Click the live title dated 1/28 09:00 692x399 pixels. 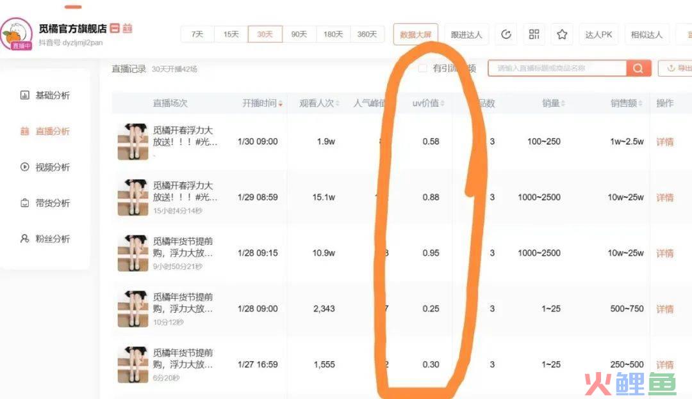pyautogui.click(x=183, y=302)
